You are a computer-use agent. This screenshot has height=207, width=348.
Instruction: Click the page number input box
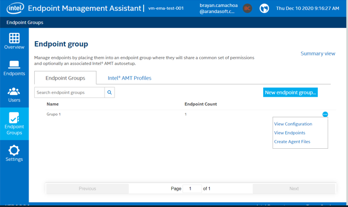[x=192, y=189]
